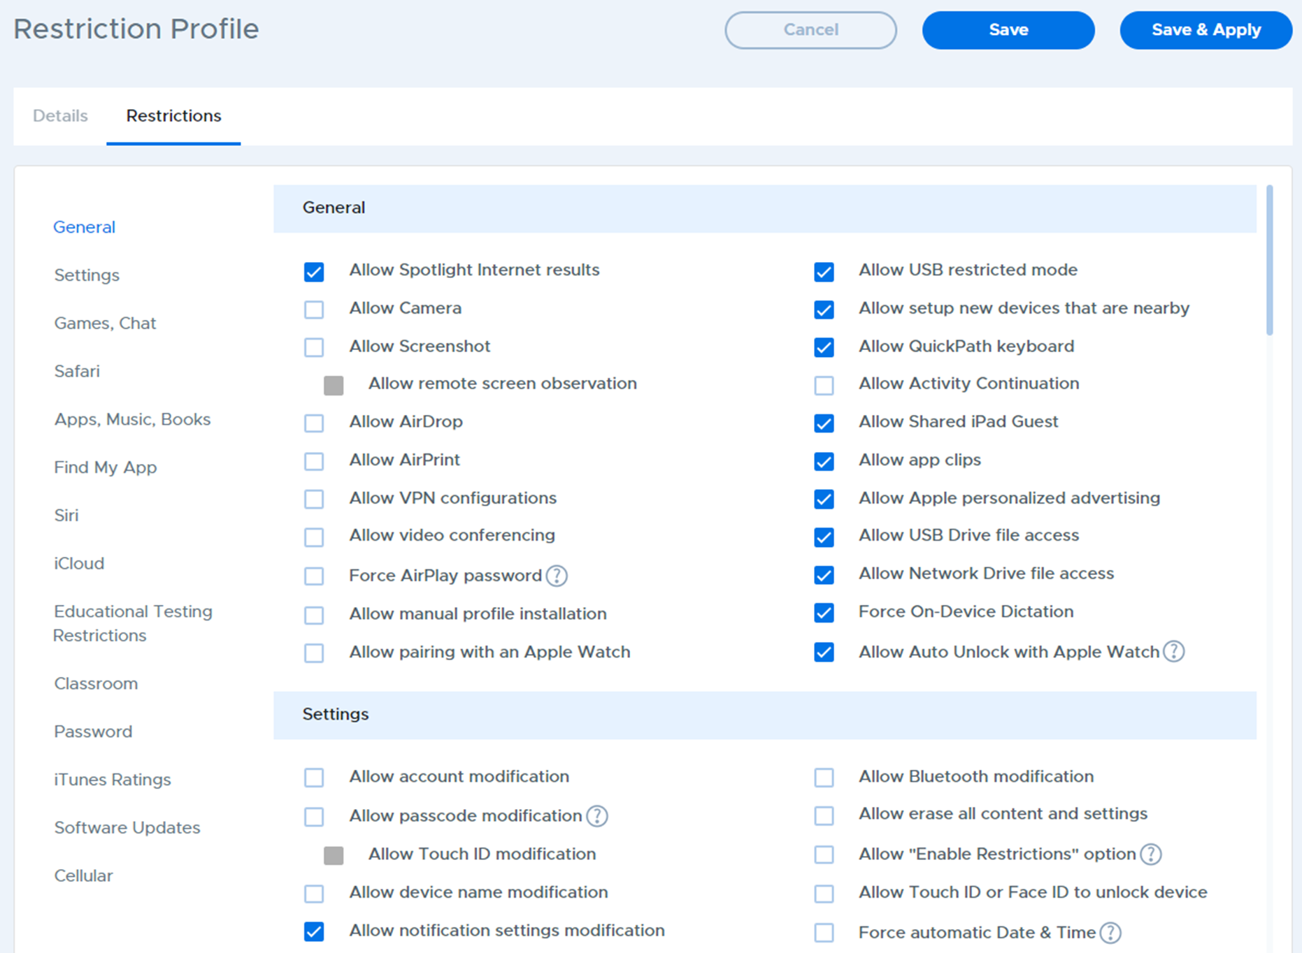Enable the Allow Camera checkbox
1302x953 pixels.
[x=314, y=309]
